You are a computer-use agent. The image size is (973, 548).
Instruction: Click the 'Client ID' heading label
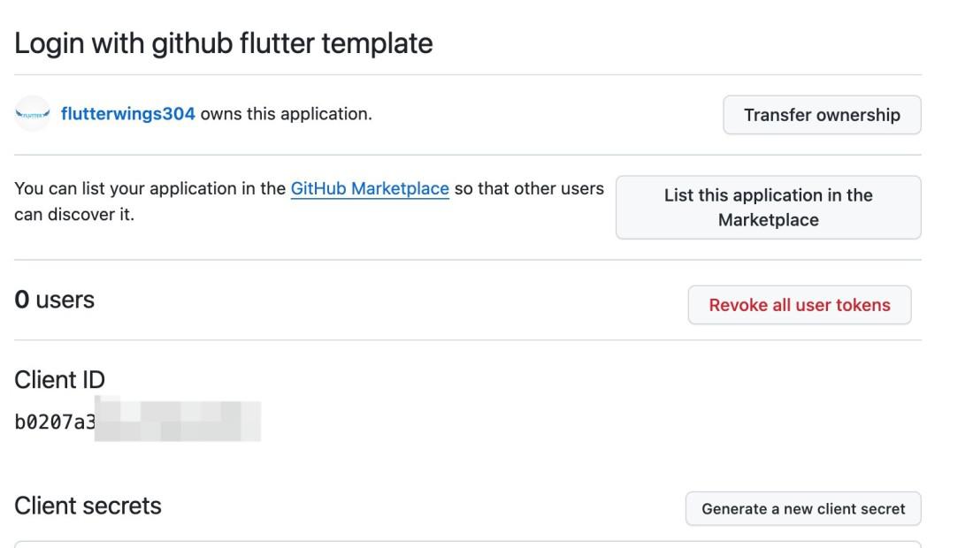[59, 380]
